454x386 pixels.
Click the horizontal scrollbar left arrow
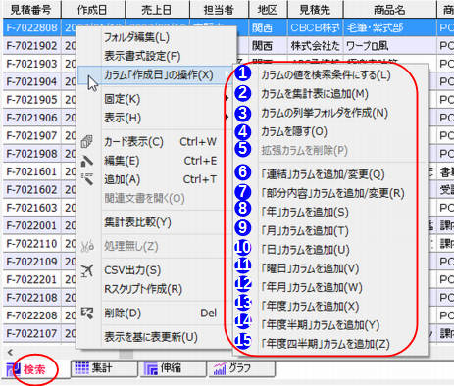point(10,352)
